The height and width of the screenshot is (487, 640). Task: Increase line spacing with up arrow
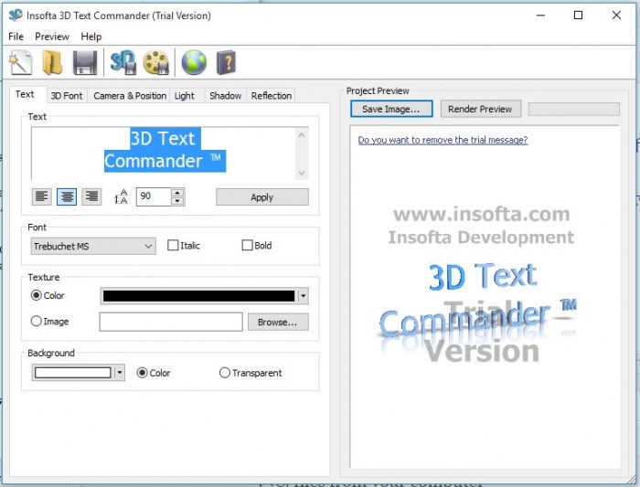coord(177,193)
